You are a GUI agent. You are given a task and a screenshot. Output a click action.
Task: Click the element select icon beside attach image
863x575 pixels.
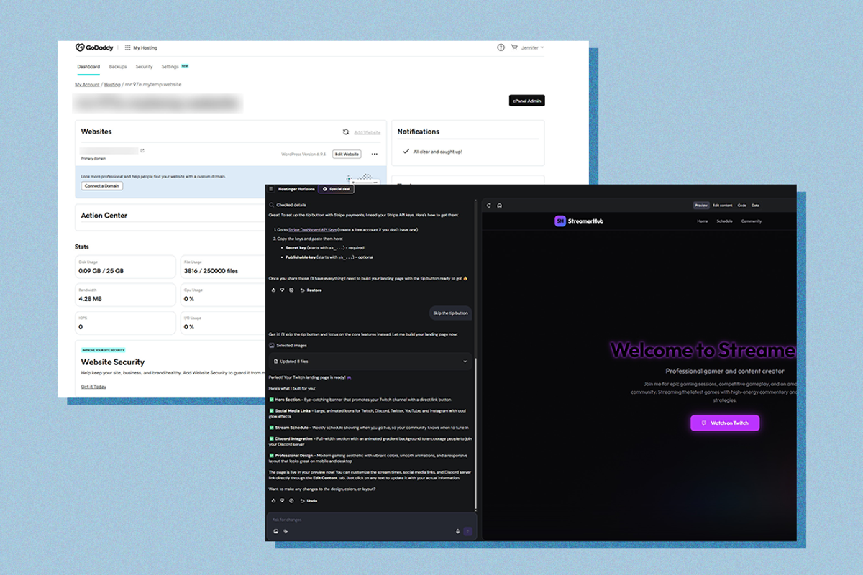[x=286, y=531]
